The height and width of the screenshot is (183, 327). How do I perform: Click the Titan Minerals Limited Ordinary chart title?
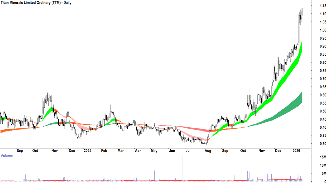coord(36,3)
